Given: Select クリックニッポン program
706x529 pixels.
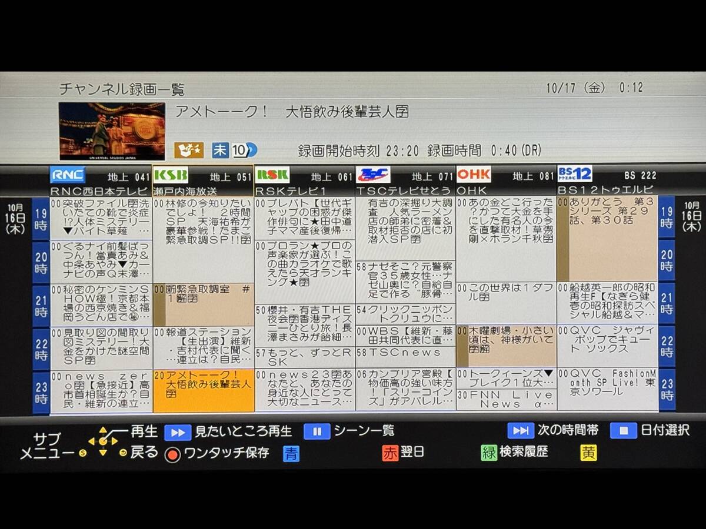Looking at the screenshot, I should coord(405,313).
